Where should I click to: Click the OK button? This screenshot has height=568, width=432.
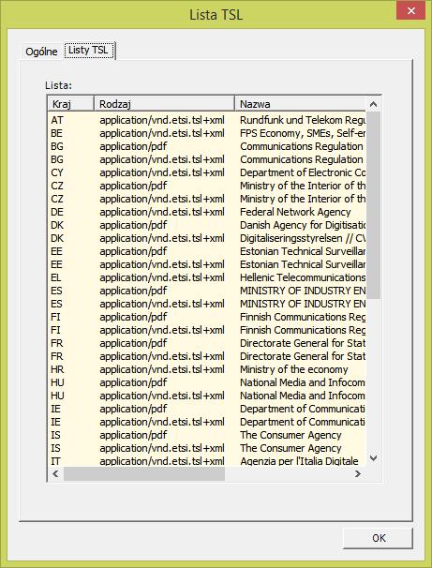tap(378, 538)
